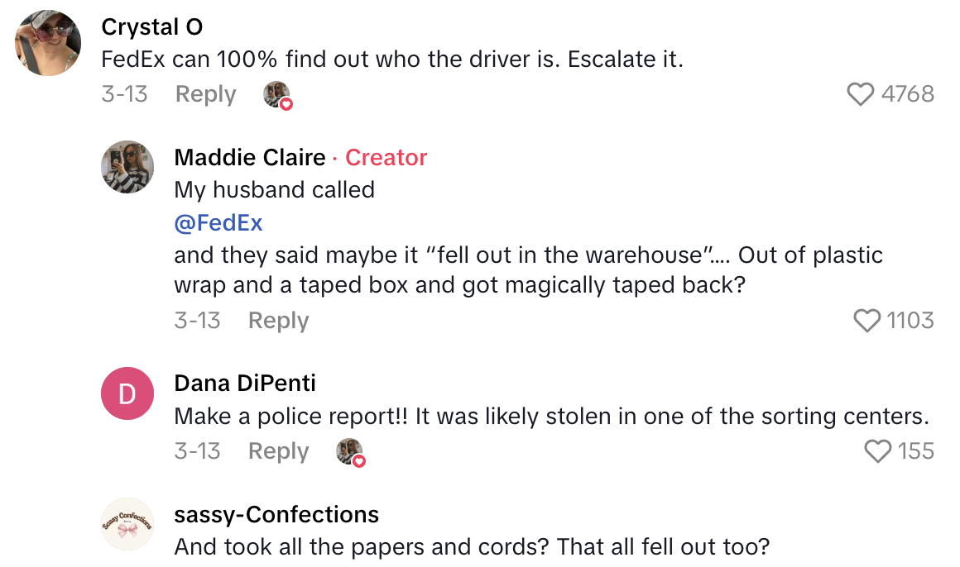This screenshot has width=960, height=567.
Task: Open the @FedEx mention link
Action: coord(218,223)
